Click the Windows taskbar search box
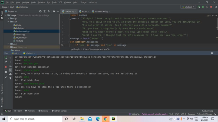Screen dimensions: 218x122 pos(35,119)
